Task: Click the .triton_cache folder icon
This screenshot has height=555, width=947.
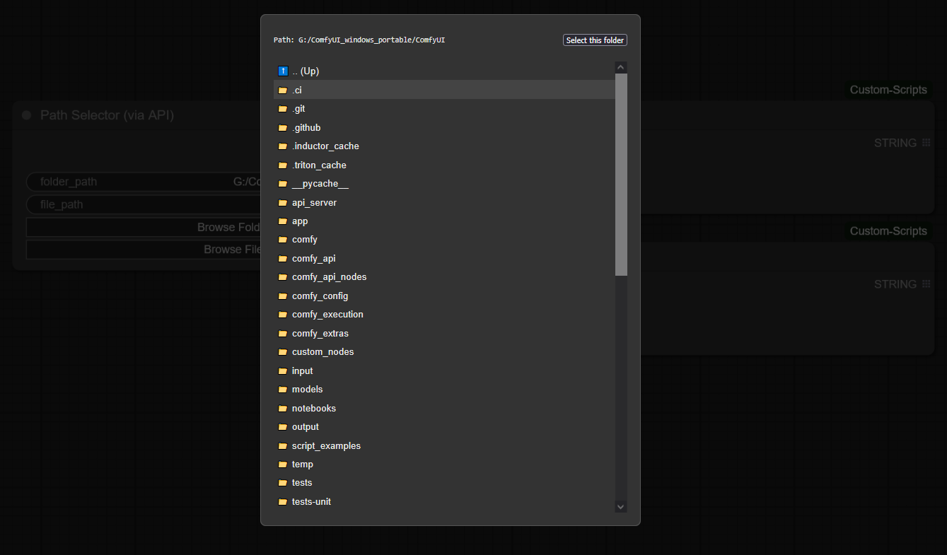Action: point(283,165)
